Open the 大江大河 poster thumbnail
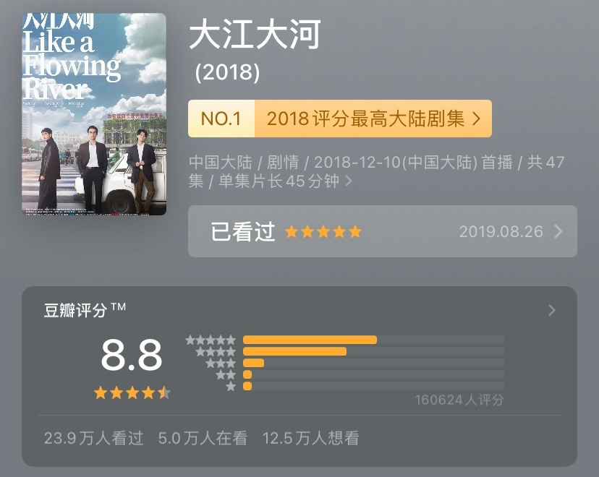 pos(94,114)
